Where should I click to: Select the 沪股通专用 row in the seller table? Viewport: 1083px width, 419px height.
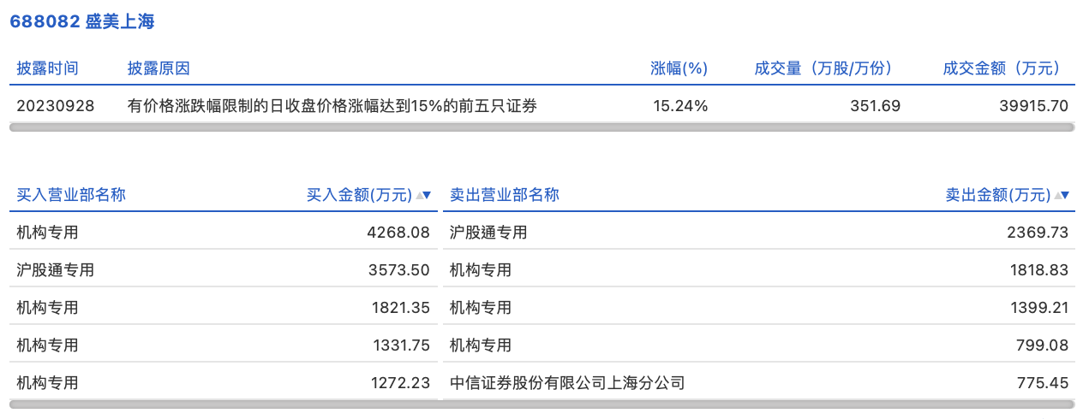(488, 233)
